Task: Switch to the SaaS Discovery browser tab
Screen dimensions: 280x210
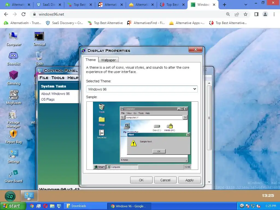Action: click(x=49, y=5)
